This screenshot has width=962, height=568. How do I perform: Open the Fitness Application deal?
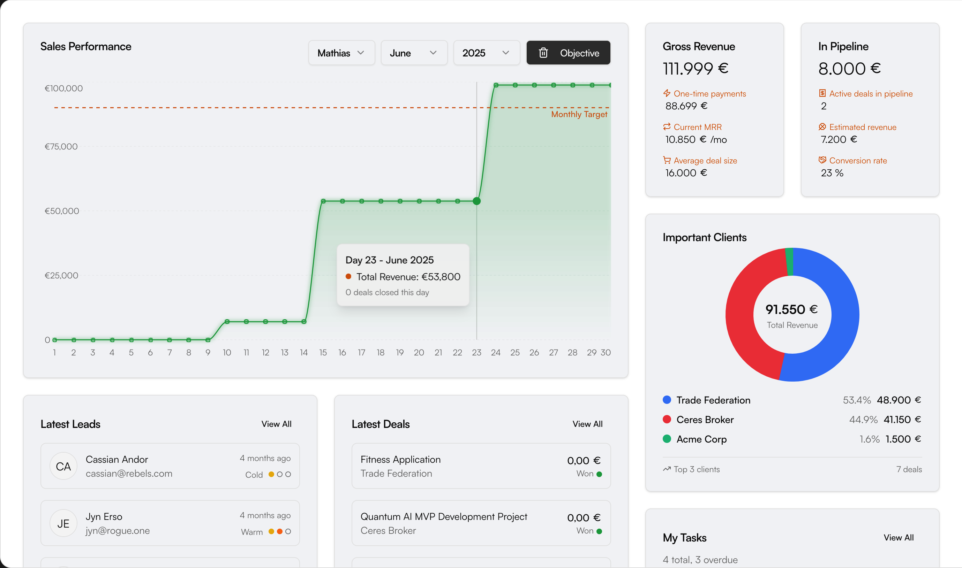[x=481, y=466]
